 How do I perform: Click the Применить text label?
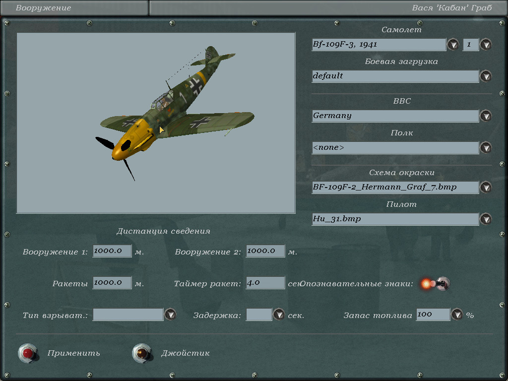(74, 353)
